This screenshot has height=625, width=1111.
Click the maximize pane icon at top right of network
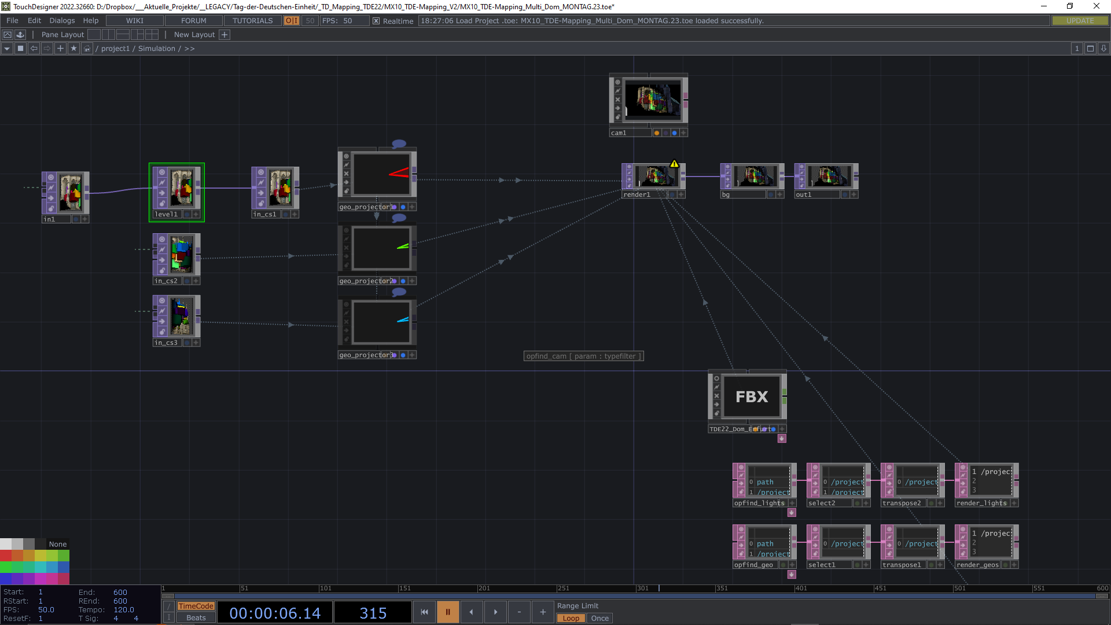[x=1090, y=49]
